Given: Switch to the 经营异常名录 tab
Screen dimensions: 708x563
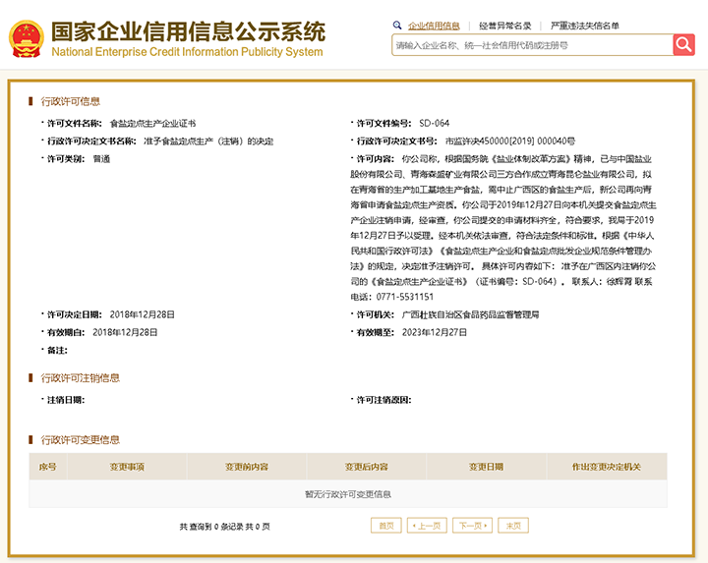Looking at the screenshot, I should click(x=505, y=26).
